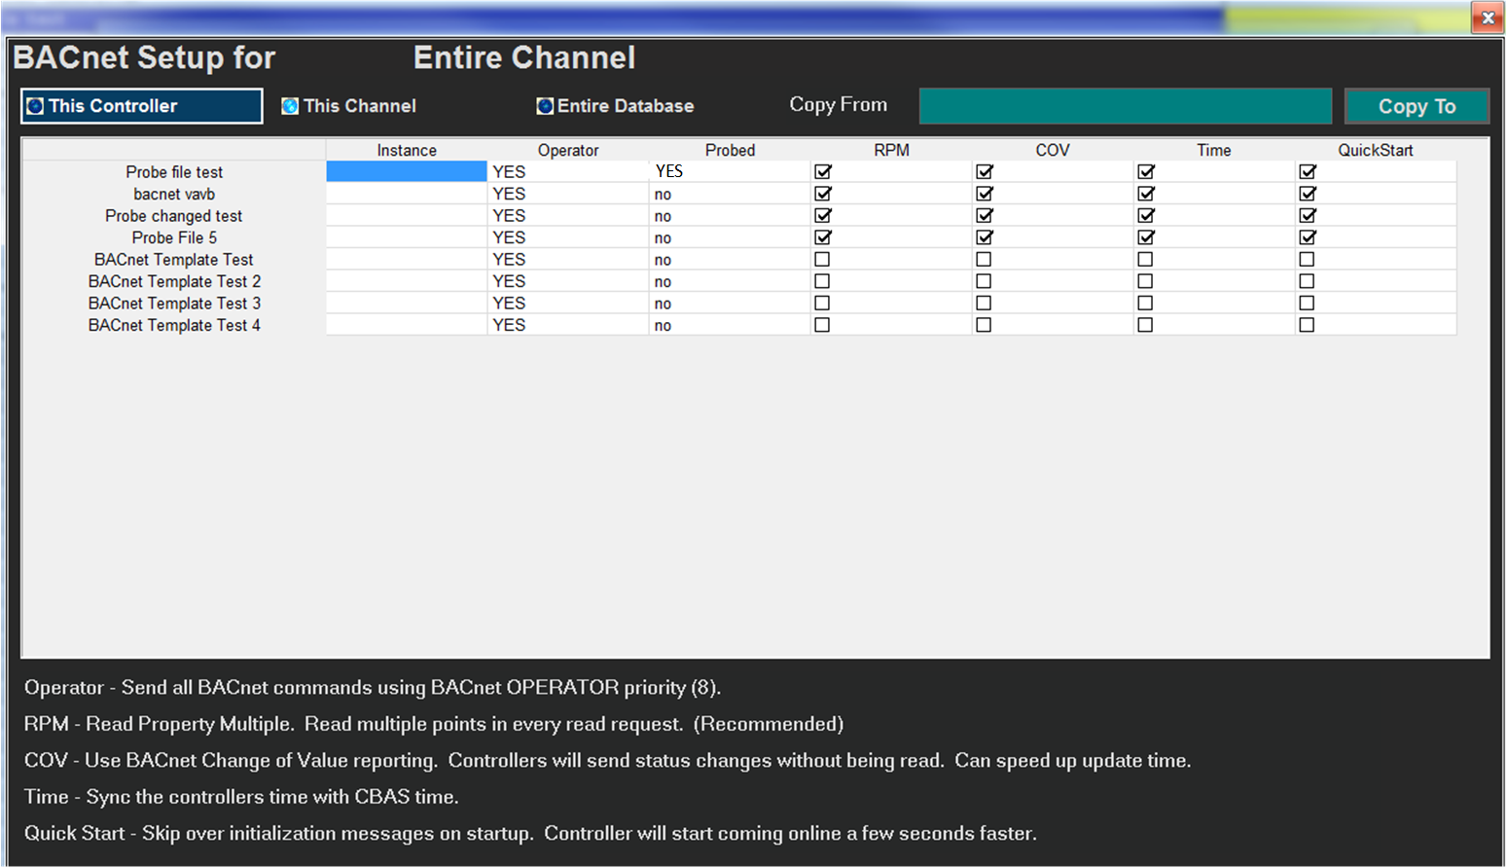Uncheck Time for Probe File 5
Screen dimensions: 1507x867
pyautogui.click(x=1146, y=237)
